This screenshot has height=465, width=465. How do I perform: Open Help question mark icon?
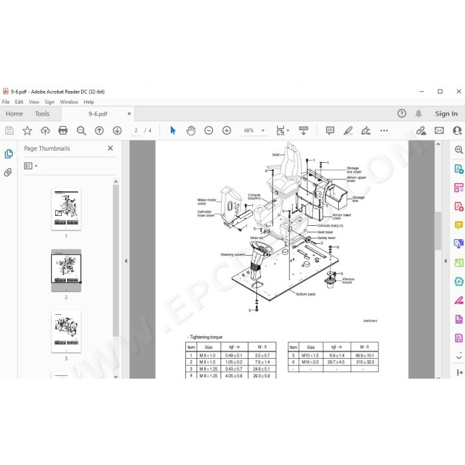[x=402, y=114]
